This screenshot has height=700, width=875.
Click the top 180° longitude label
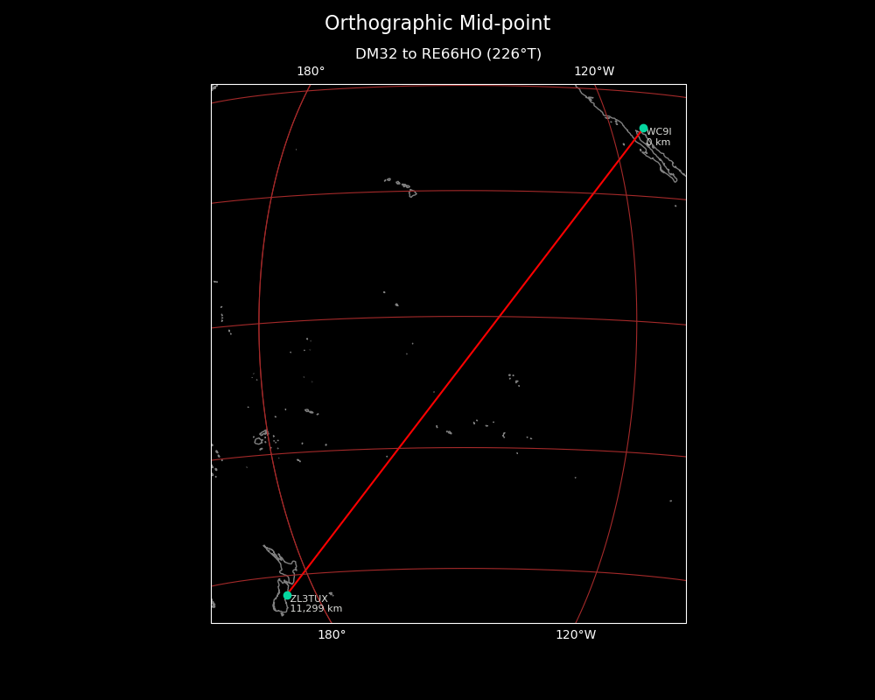pos(311,72)
